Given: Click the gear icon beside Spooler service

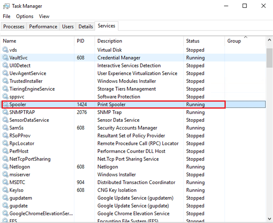Looking at the screenshot, I should (6, 105).
